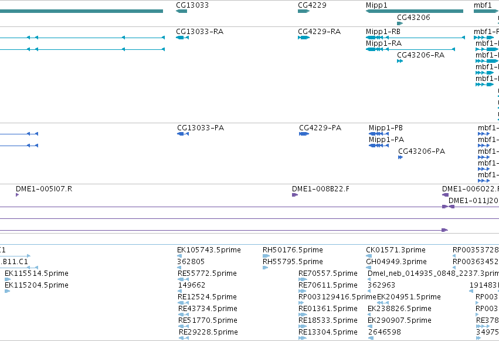This screenshot has width=499, height=341.
Task: Select the GH04949.3prime EST label
Action: [396, 262]
